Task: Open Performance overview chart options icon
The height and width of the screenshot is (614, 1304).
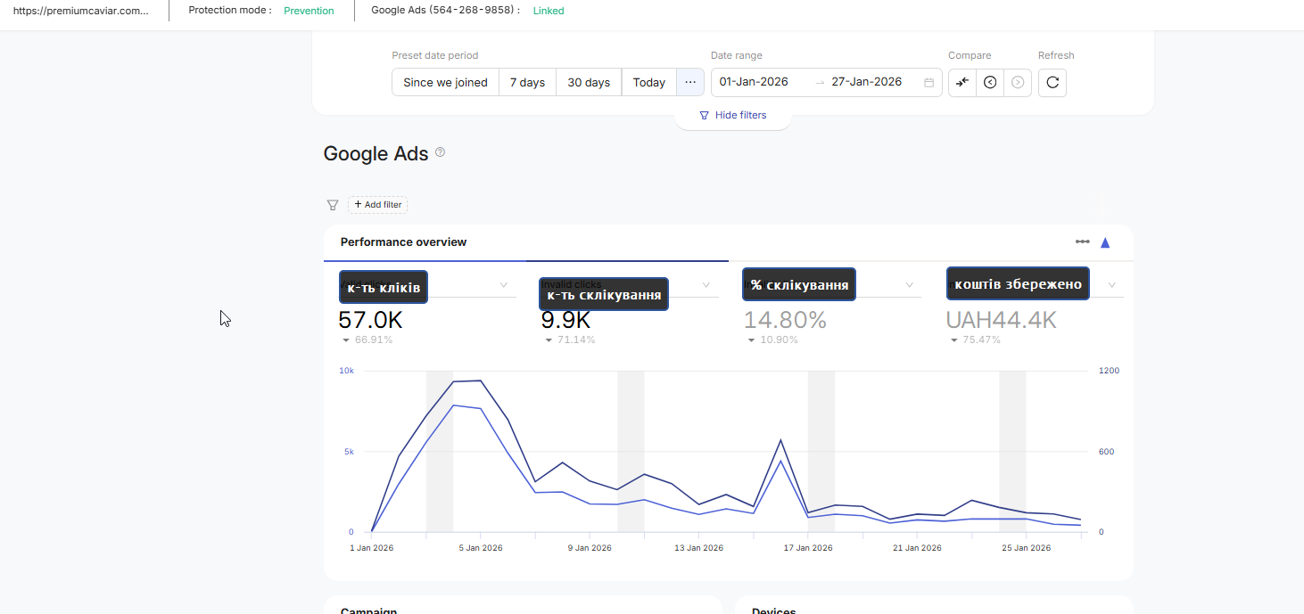Action: 1082,242
